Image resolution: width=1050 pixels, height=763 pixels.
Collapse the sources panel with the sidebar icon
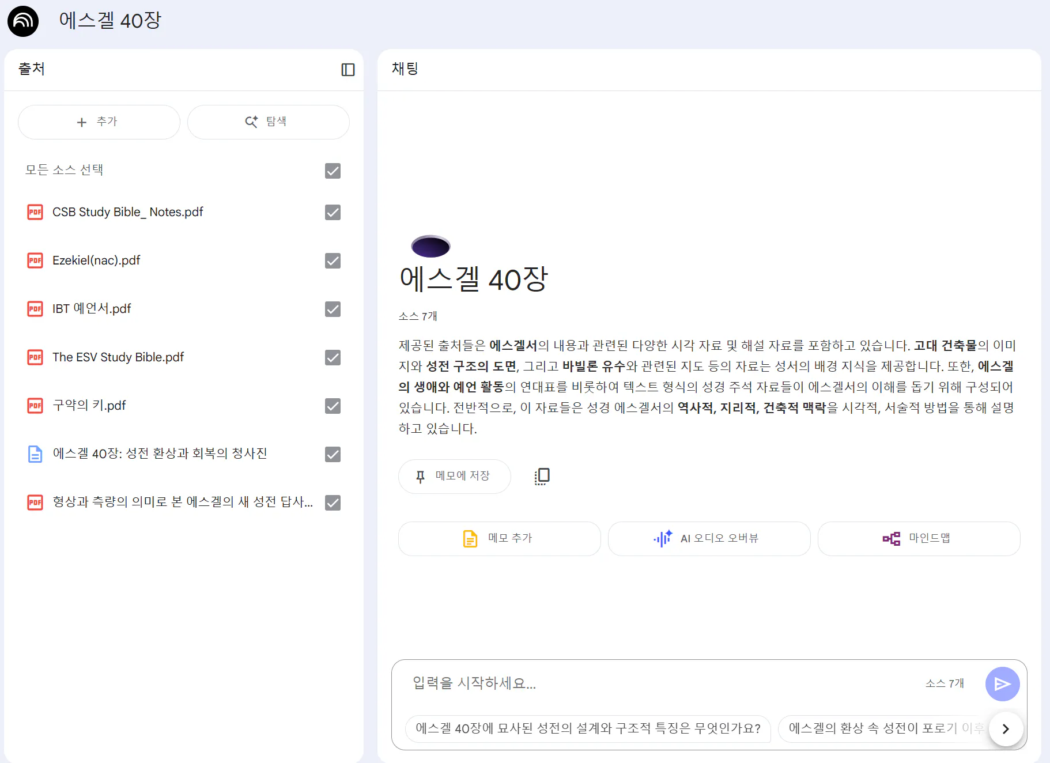[348, 70]
